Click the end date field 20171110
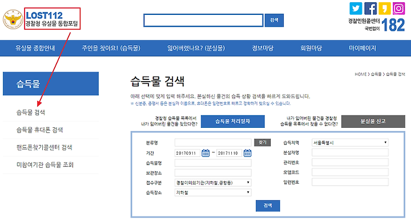The height and width of the screenshot is (222, 411). (229, 153)
